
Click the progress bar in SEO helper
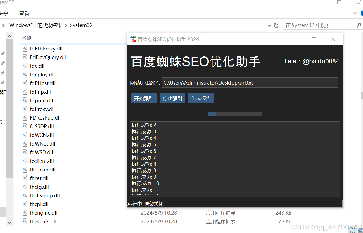(x=235, y=114)
